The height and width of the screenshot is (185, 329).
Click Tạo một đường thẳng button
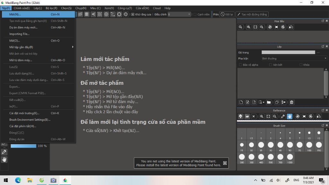[x=252, y=14]
